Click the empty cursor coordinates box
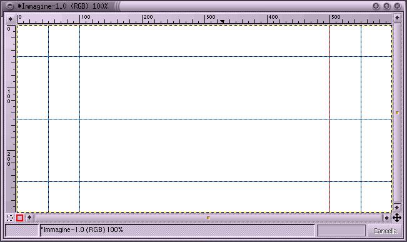407x242 pixels. (22, 231)
